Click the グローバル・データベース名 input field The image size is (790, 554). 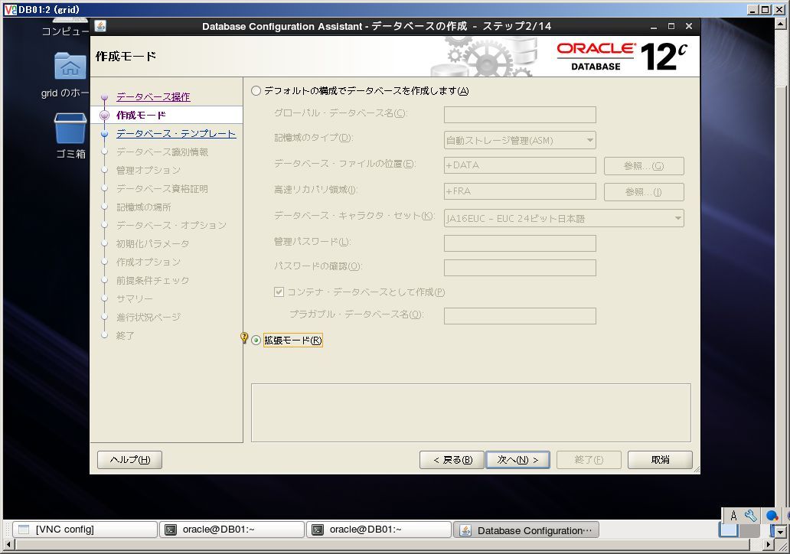[x=520, y=114]
